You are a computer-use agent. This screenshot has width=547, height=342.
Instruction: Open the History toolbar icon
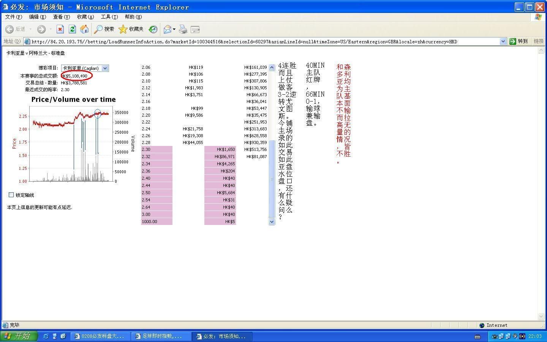click(x=153, y=29)
